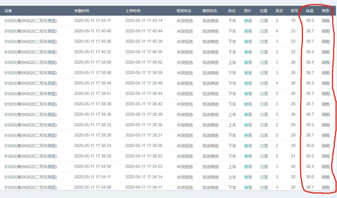Viewport: 337px width, 198px height.
Task: Open 查看 for the 17:38:24 attendance row
Action: tap(248, 146)
